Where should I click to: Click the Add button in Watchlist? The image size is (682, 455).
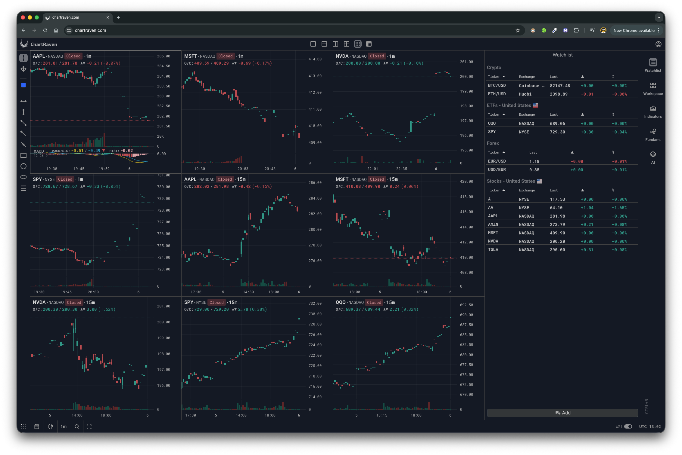(562, 413)
